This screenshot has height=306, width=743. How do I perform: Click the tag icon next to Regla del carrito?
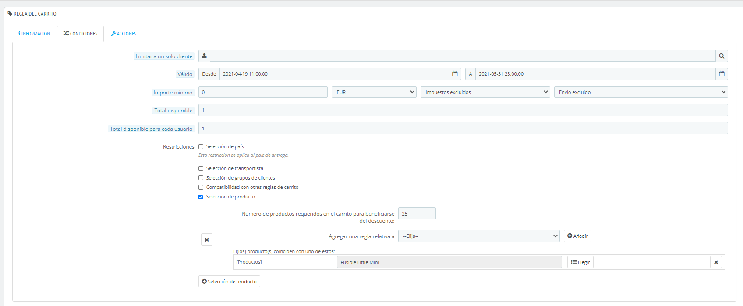coord(10,14)
